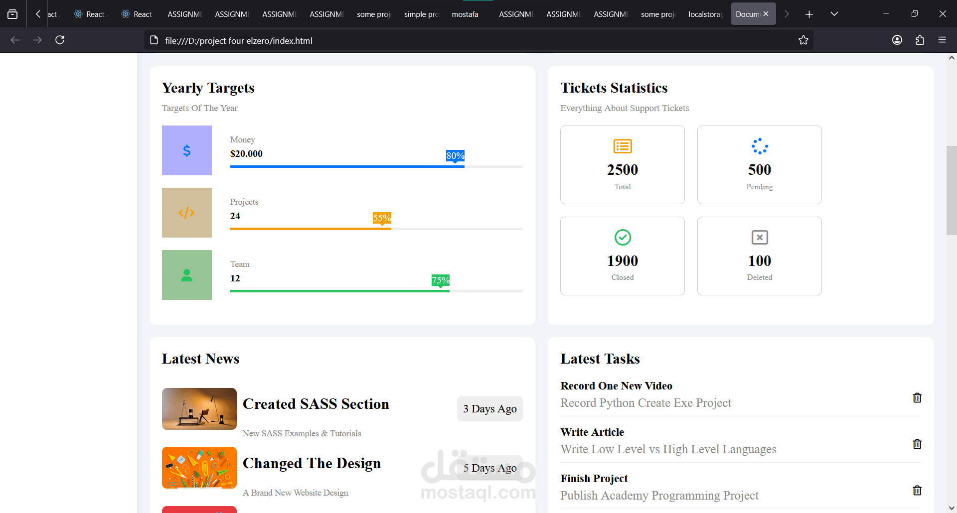957x513 pixels.
Task: Open the browser extensions icon
Action: point(920,40)
